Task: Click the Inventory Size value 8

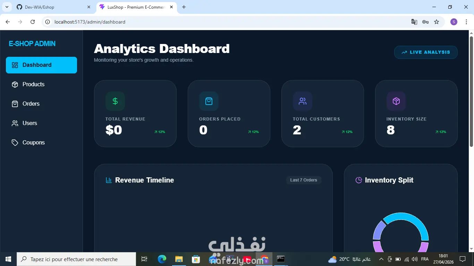Action: coord(391,130)
